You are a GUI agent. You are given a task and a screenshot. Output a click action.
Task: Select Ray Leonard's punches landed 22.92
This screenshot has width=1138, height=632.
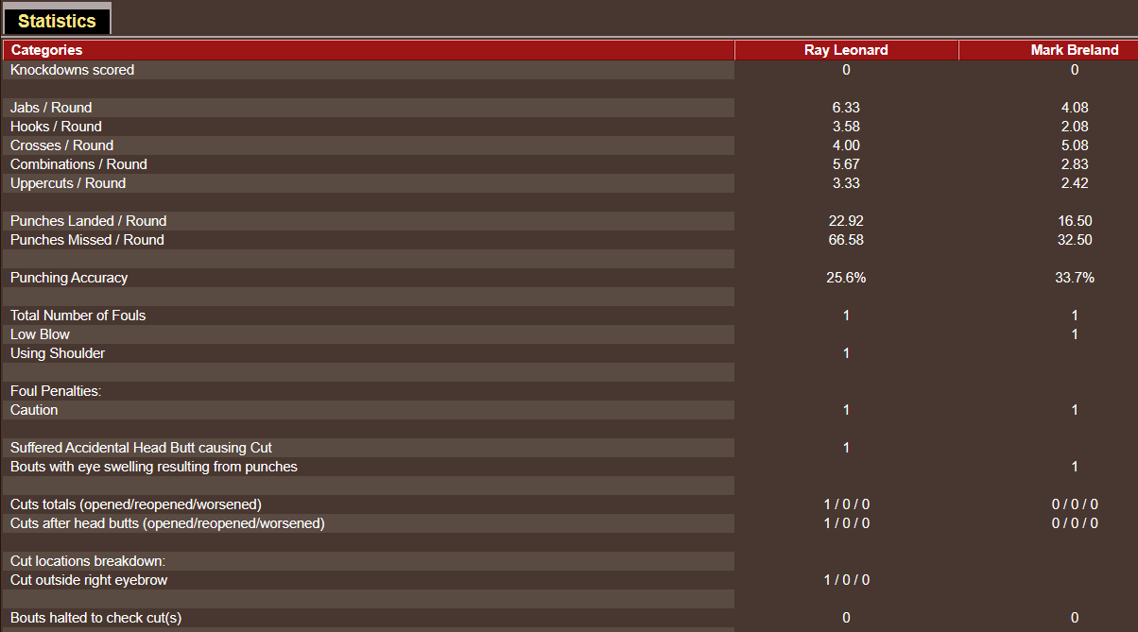(846, 221)
